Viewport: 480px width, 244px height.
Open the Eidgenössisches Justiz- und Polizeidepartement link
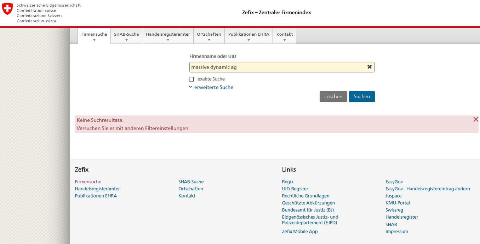tap(310, 220)
